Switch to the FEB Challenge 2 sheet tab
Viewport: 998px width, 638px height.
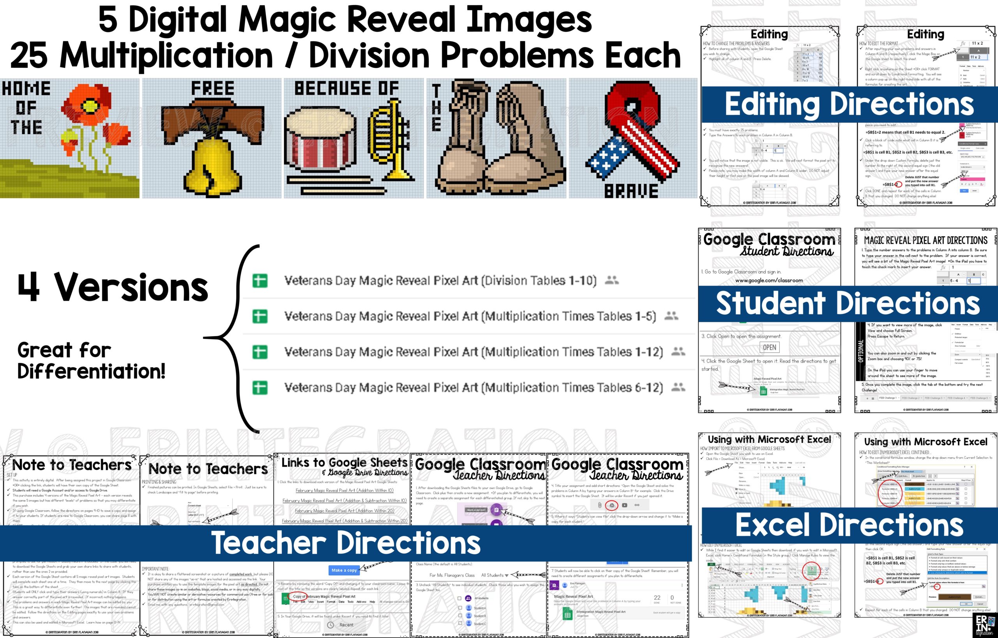(x=912, y=398)
